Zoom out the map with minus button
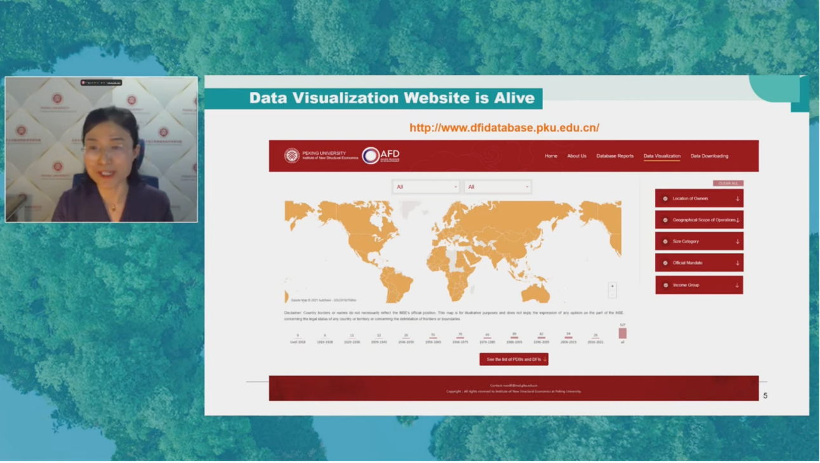This screenshot has width=820, height=463. pos(612,294)
